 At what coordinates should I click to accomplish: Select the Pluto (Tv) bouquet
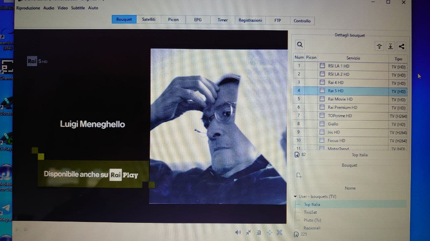click(350, 220)
